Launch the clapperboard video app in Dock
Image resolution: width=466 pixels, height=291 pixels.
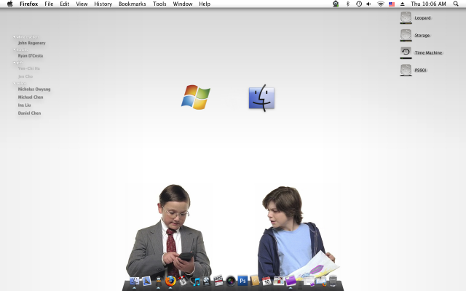pyautogui.click(x=218, y=281)
